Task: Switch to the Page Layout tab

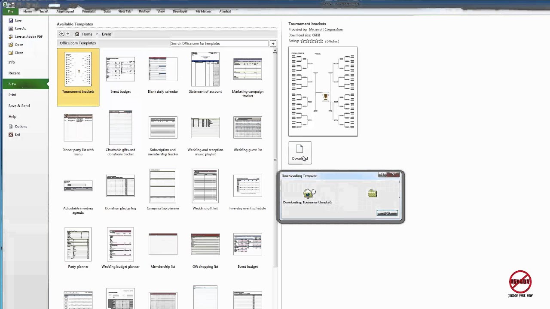Action: tap(65, 12)
